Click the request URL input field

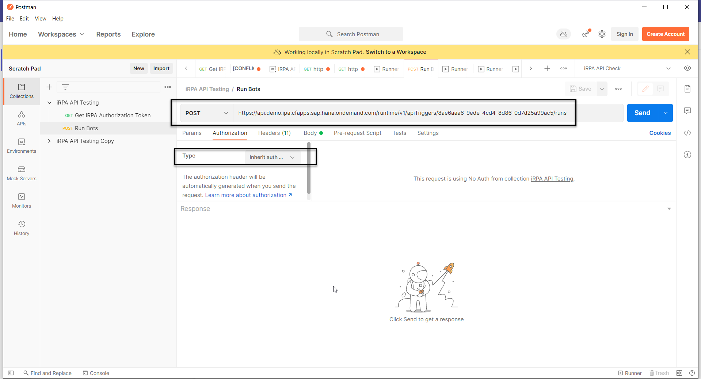click(428, 113)
